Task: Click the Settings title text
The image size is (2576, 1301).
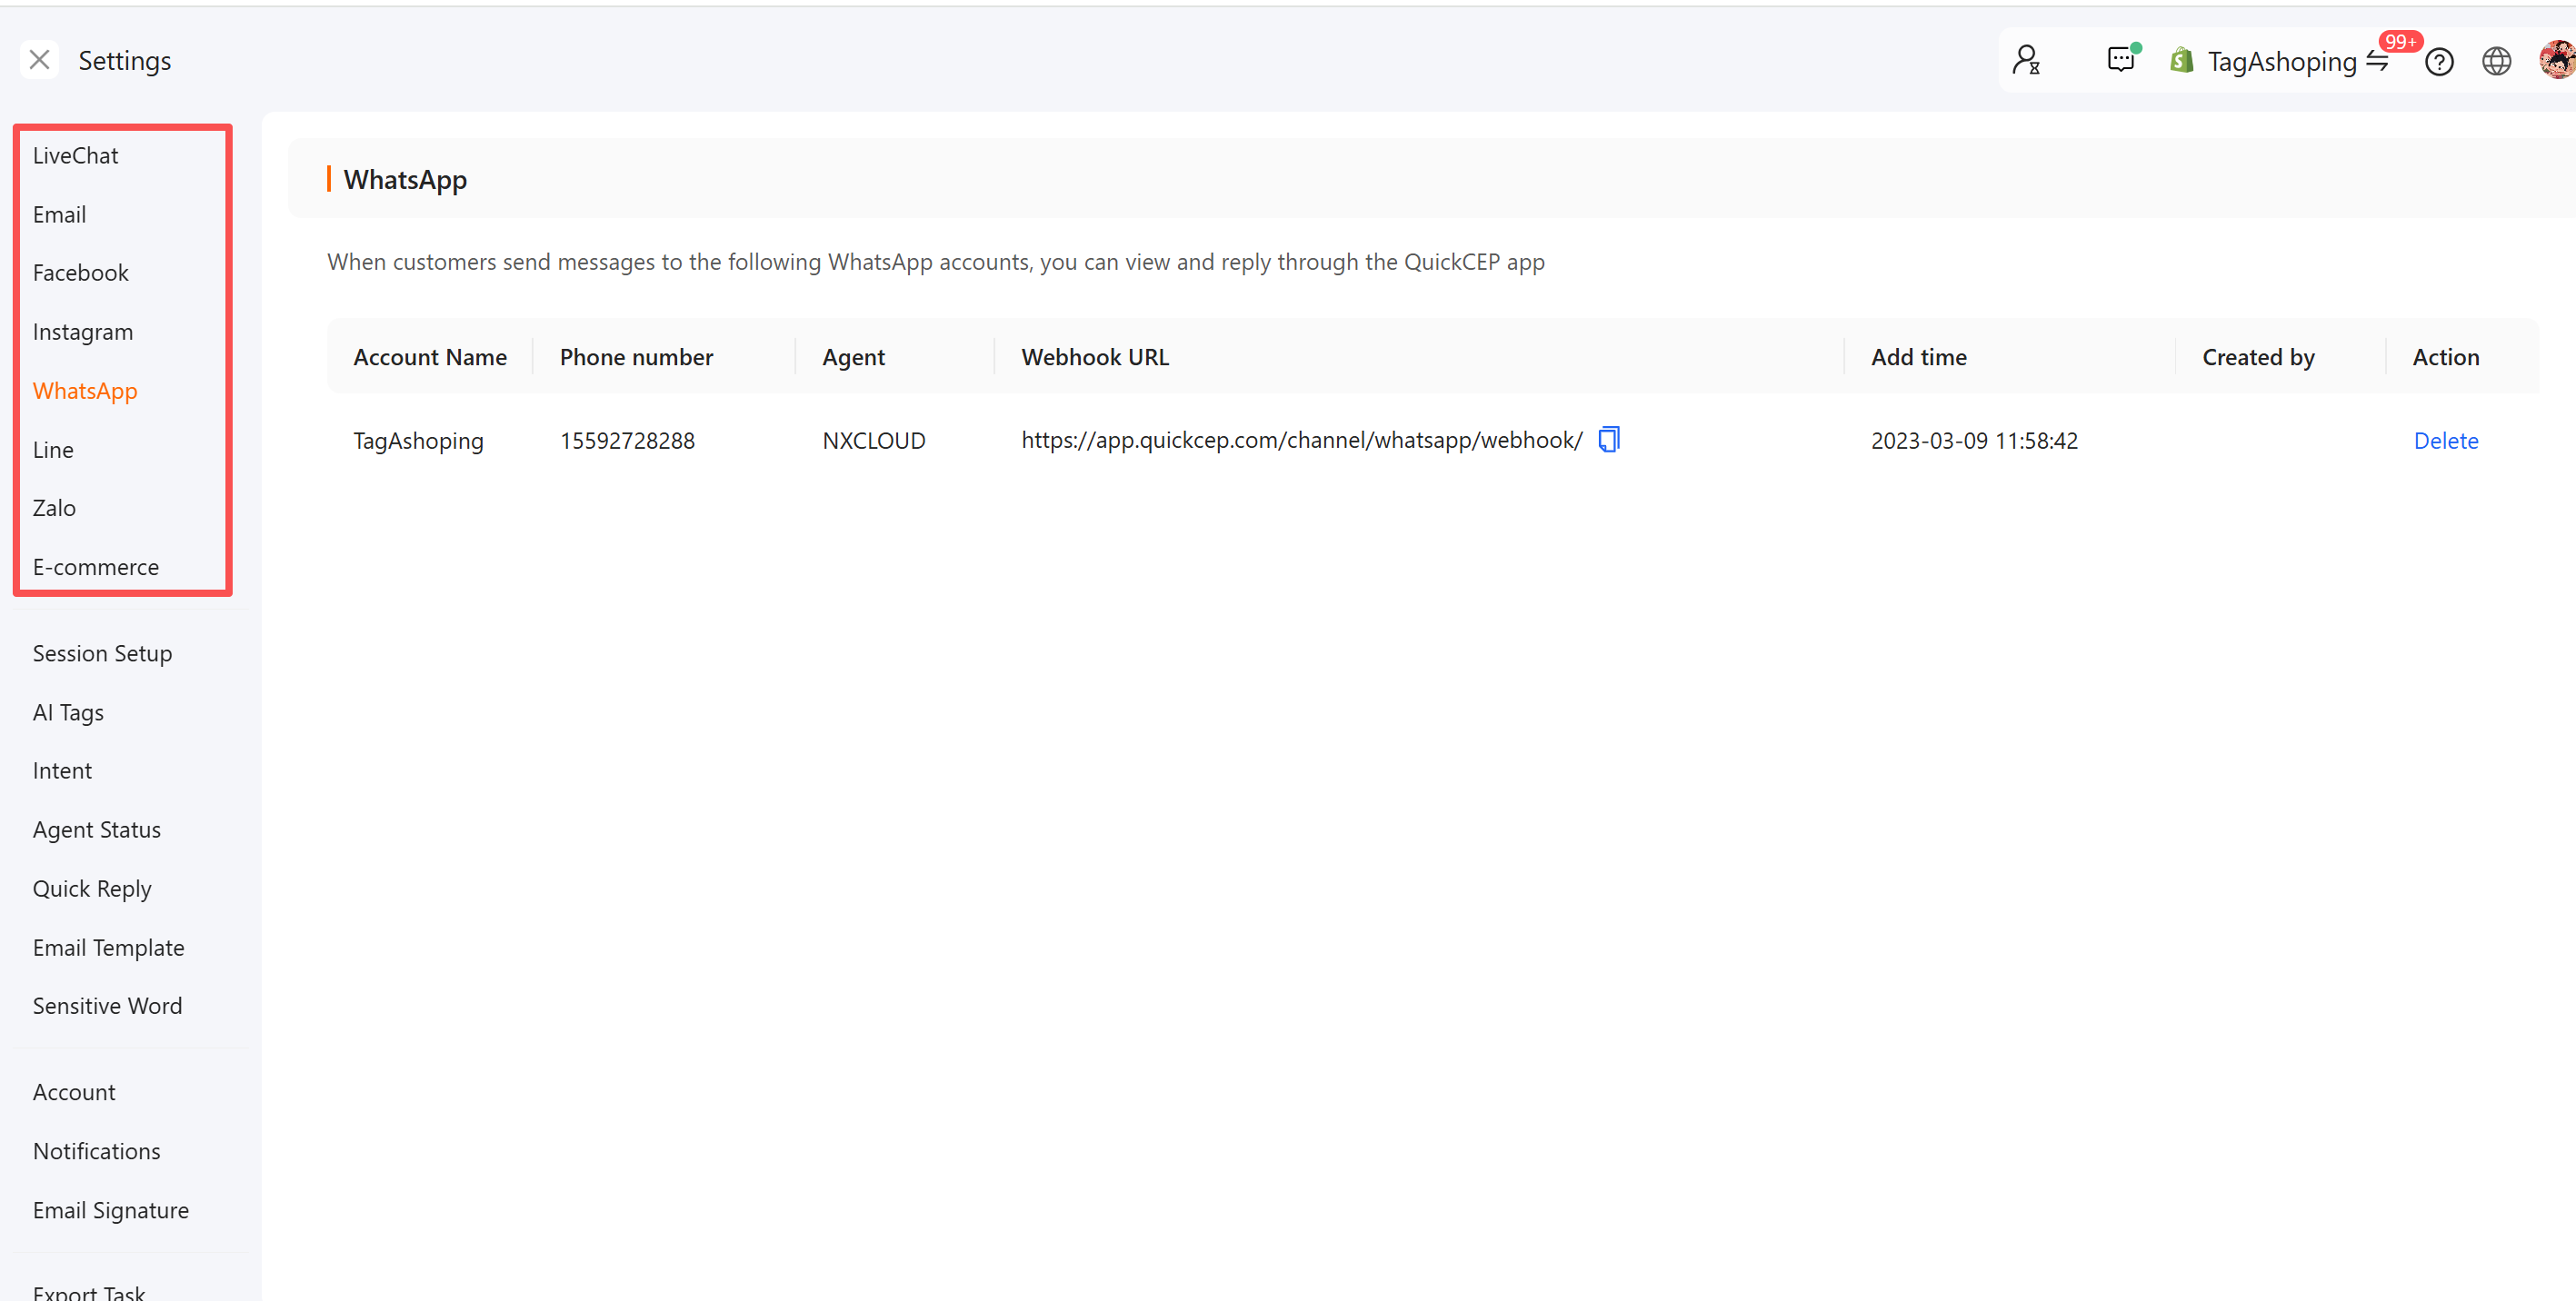Action: coord(125,61)
